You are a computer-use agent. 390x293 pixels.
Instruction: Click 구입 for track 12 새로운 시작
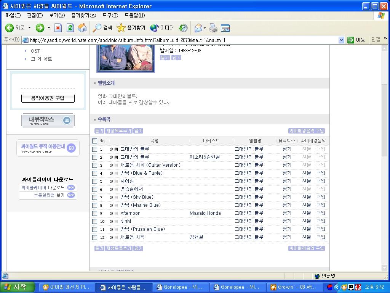pyautogui.click(x=321, y=237)
